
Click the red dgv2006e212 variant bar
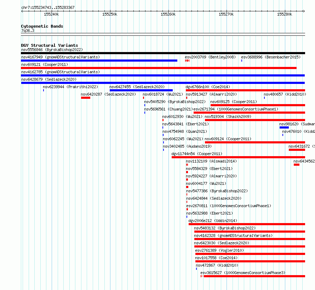click(x=247, y=224)
